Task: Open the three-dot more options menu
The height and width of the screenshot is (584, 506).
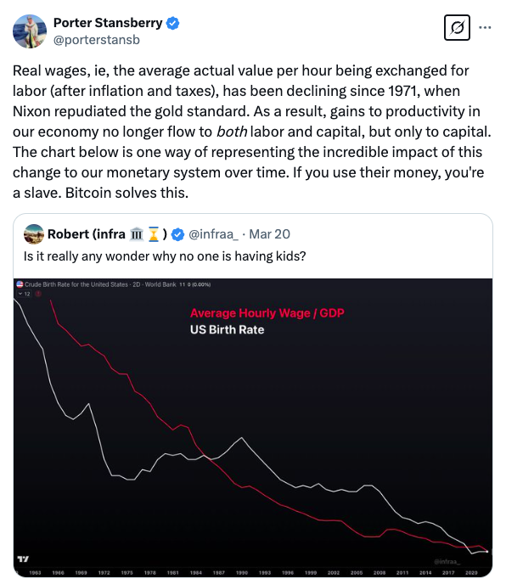Action: pyautogui.click(x=485, y=27)
